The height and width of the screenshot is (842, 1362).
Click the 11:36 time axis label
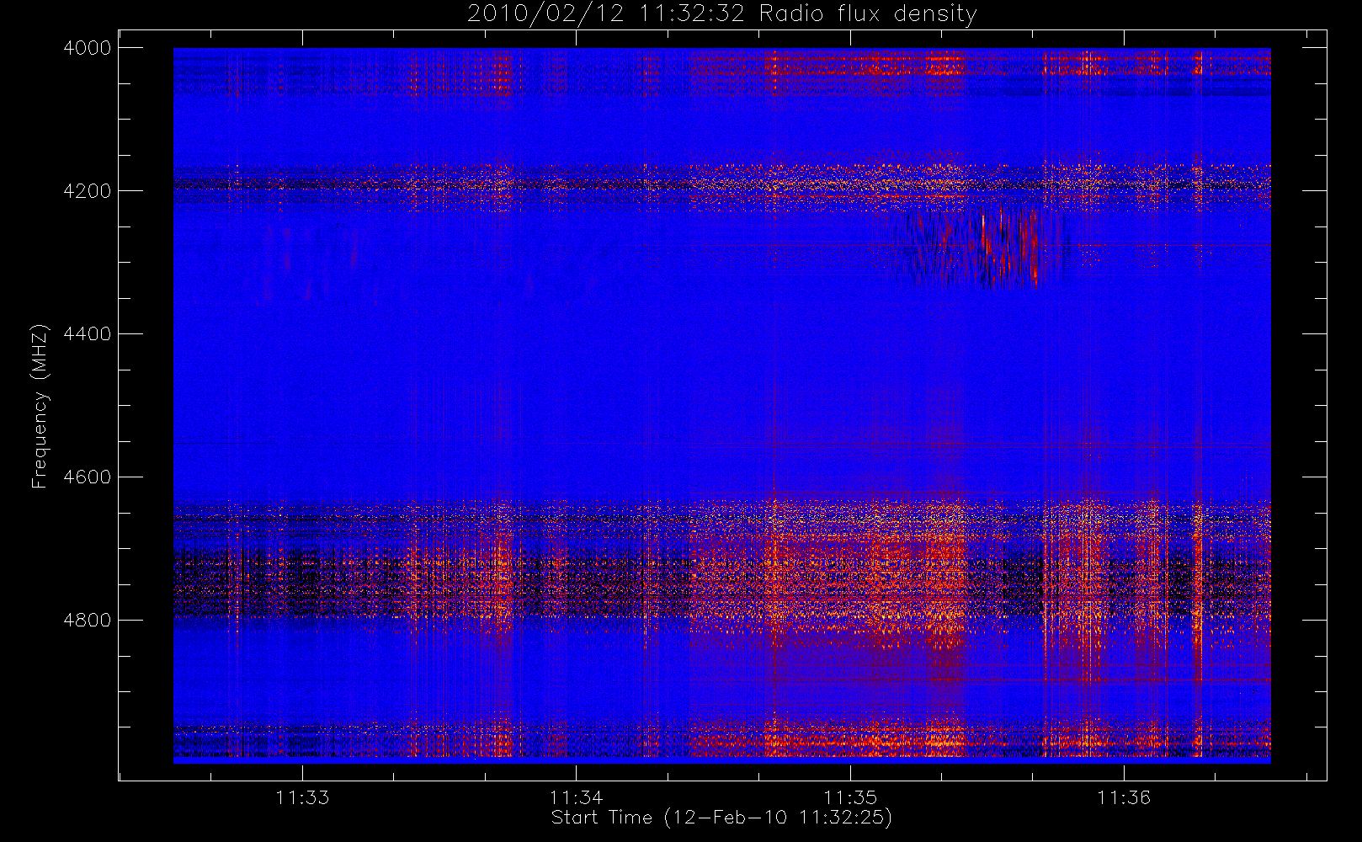(1124, 797)
